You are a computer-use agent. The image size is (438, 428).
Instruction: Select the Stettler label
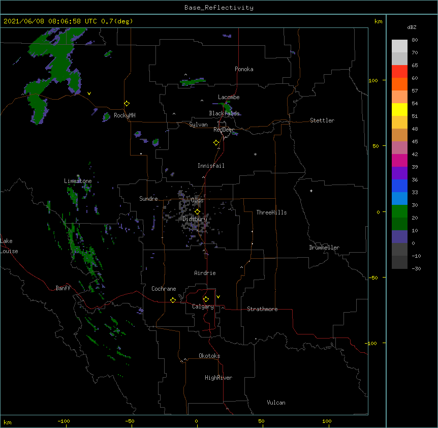click(x=322, y=120)
